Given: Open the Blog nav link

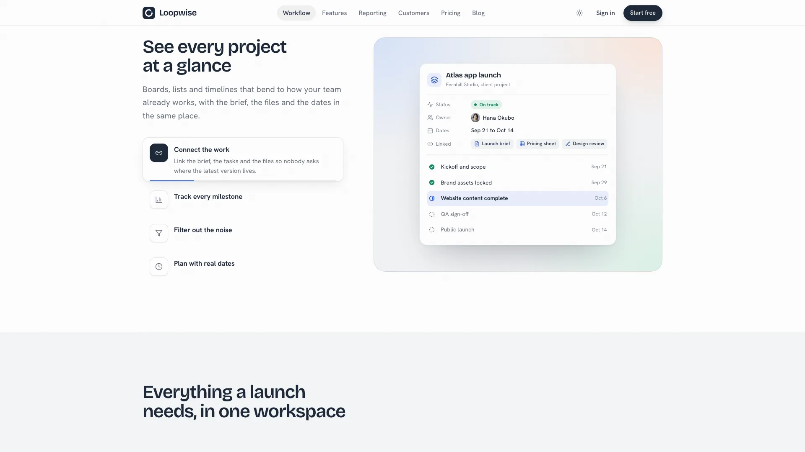Looking at the screenshot, I should point(478,13).
